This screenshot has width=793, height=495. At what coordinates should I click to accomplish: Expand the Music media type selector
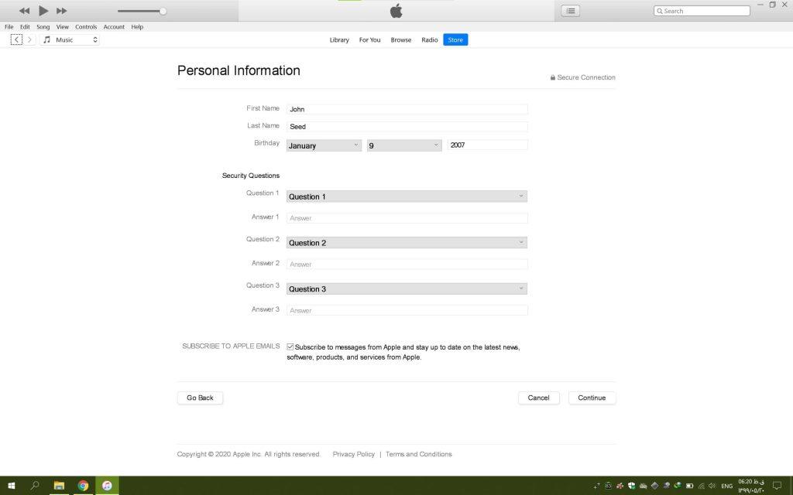point(70,39)
